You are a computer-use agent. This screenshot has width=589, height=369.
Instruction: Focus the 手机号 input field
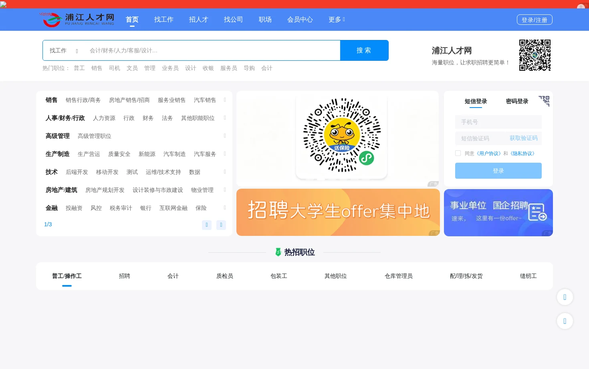(498, 122)
